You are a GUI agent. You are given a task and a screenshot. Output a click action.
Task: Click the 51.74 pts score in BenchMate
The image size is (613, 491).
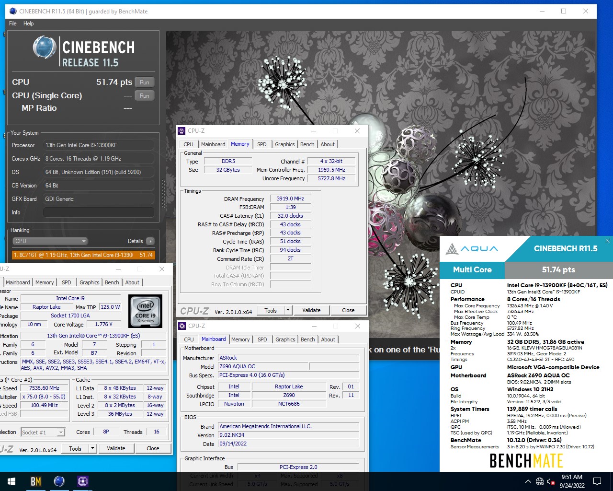pyautogui.click(x=558, y=269)
